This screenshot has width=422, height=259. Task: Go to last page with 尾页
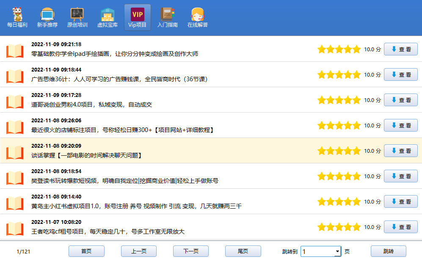(x=243, y=251)
